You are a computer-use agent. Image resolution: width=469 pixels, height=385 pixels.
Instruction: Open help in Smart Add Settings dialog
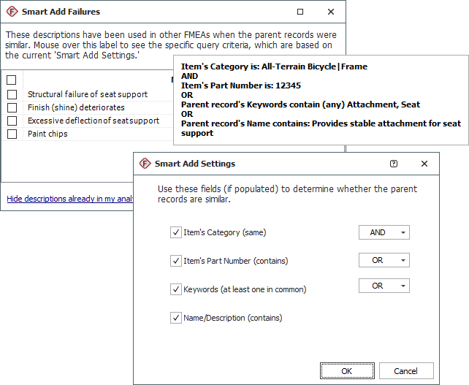pos(394,164)
